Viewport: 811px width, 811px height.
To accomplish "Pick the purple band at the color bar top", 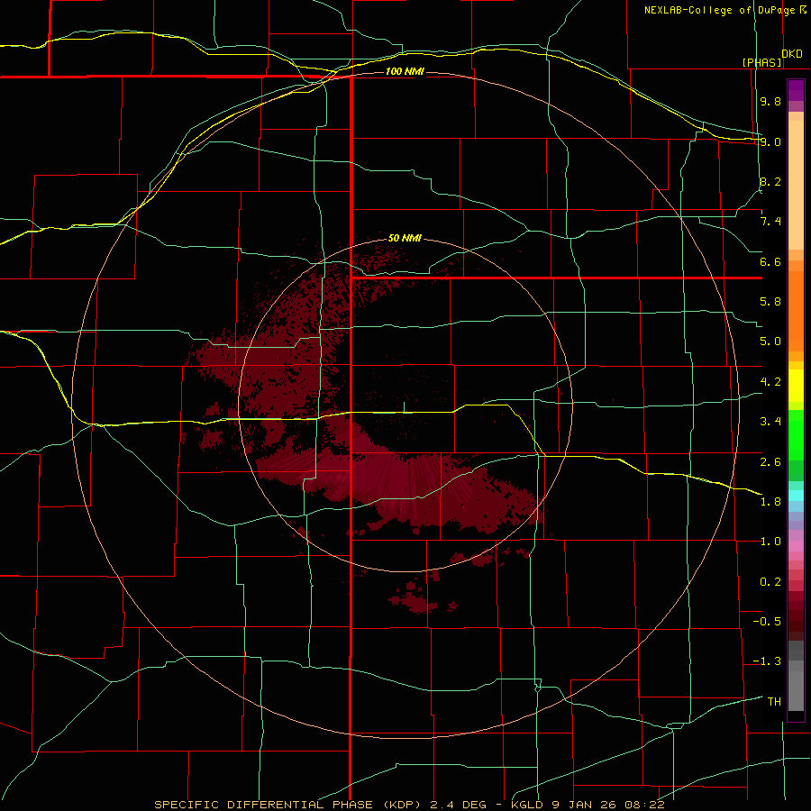I will point(796,90).
